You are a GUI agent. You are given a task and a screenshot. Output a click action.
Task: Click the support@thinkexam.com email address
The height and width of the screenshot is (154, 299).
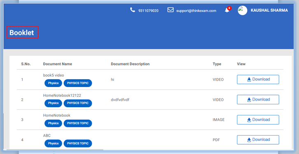tap(196, 11)
